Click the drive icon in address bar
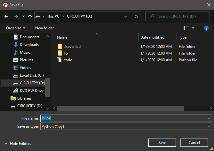Screen dimensions: 214x151 pos(38,17)
